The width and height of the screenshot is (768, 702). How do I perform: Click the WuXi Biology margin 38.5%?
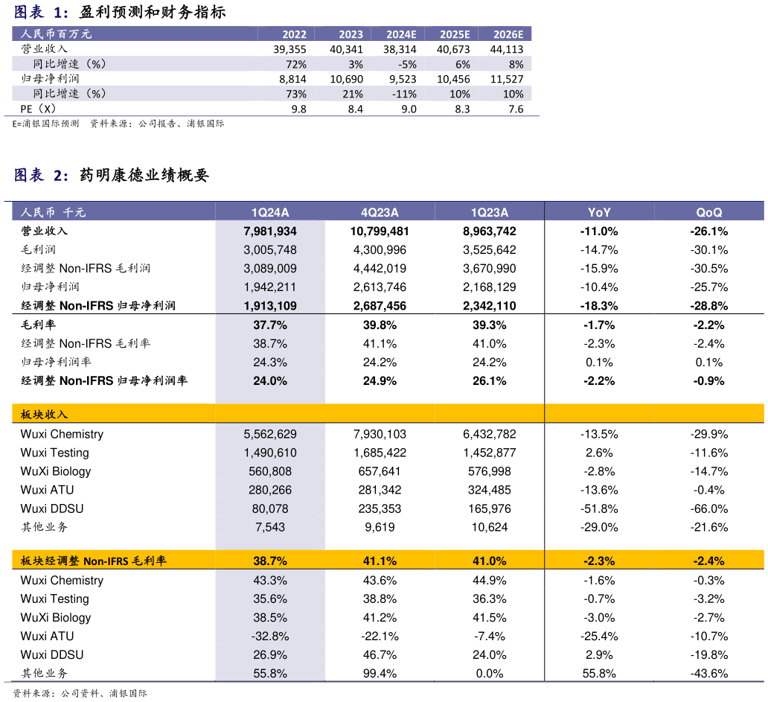(270, 617)
